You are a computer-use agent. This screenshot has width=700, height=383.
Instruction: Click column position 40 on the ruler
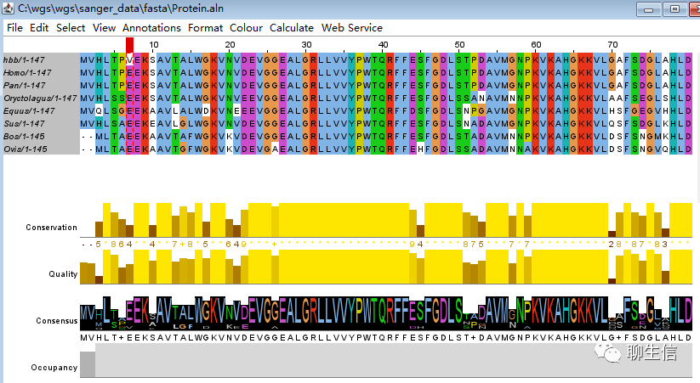[383, 44]
